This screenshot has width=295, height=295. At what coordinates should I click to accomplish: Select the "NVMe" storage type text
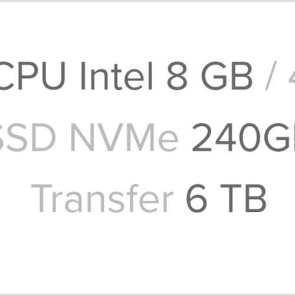124,137
